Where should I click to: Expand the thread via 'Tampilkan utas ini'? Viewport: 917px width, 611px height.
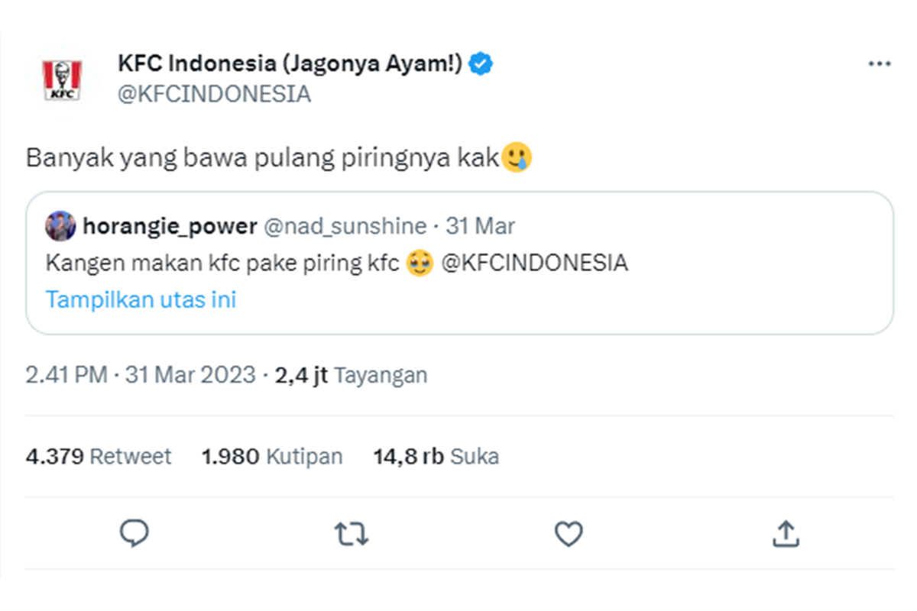pos(141,299)
